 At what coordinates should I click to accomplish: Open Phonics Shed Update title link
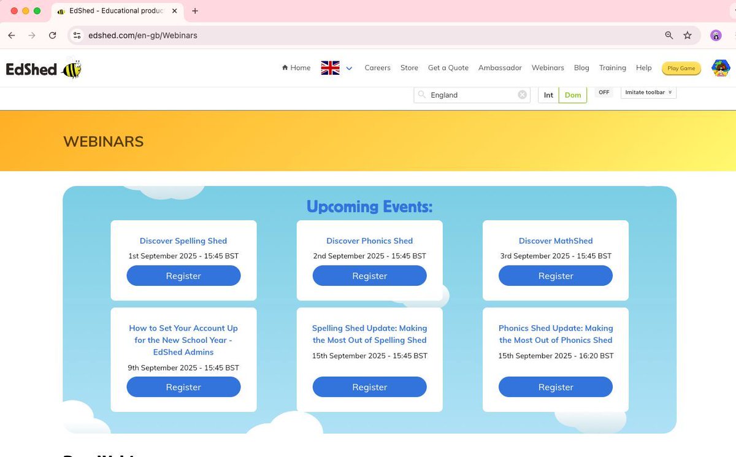coord(556,334)
